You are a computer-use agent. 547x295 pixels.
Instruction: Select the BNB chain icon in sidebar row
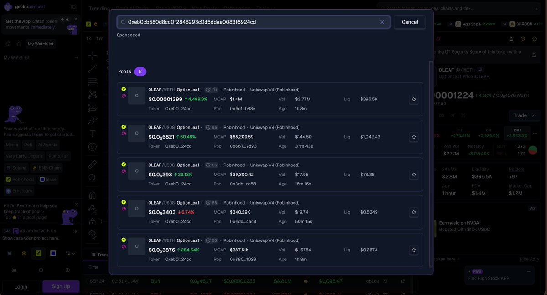click(24, 253)
